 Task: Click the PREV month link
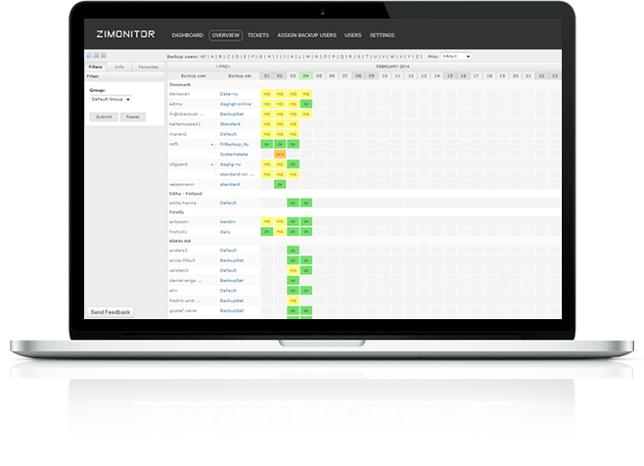[223, 67]
